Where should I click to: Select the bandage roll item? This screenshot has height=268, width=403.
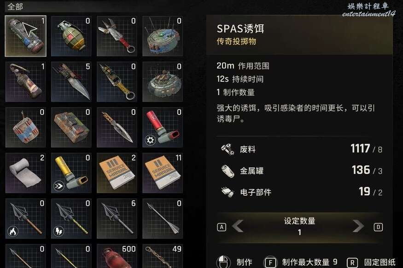(x=25, y=173)
